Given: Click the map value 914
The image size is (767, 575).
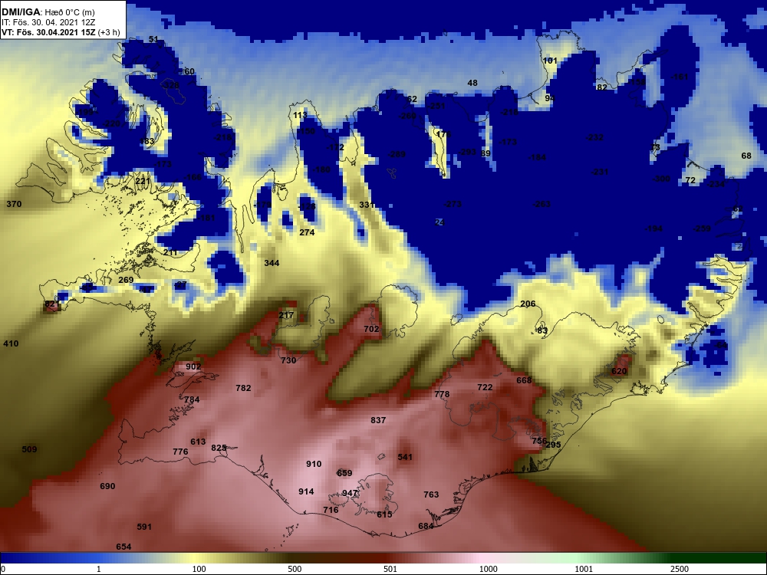Looking at the screenshot, I should [306, 491].
